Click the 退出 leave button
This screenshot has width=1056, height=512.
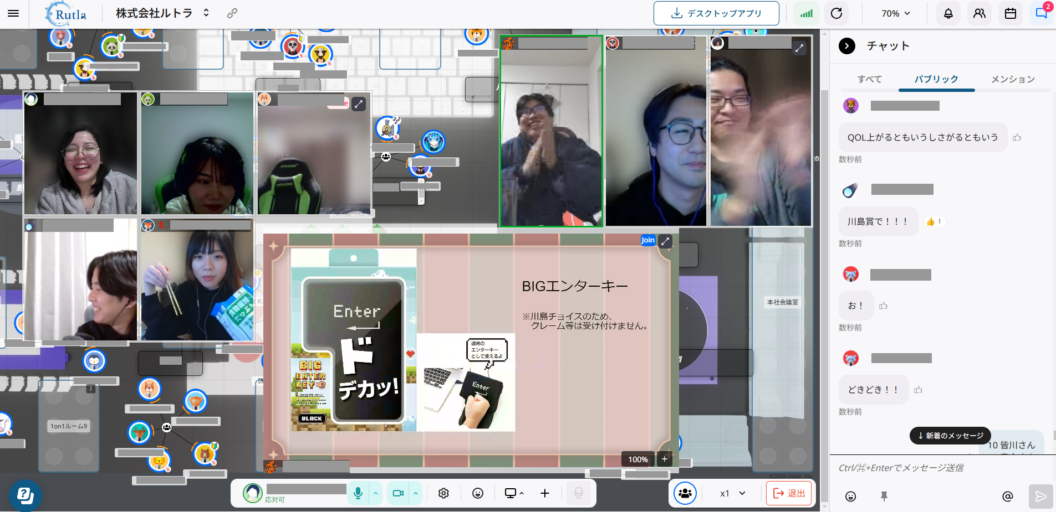pyautogui.click(x=789, y=493)
